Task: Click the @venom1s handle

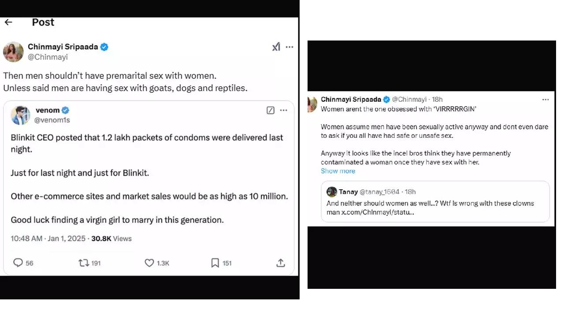Action: 52,120
